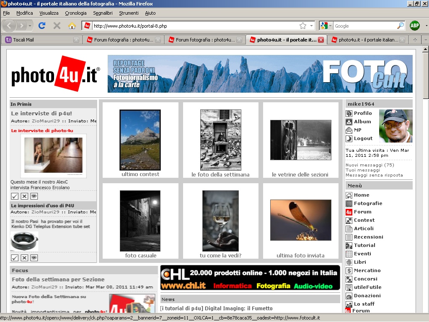Open the Segnalibri menu
Image resolution: width=429 pixels, height=322 pixels.
click(x=103, y=13)
